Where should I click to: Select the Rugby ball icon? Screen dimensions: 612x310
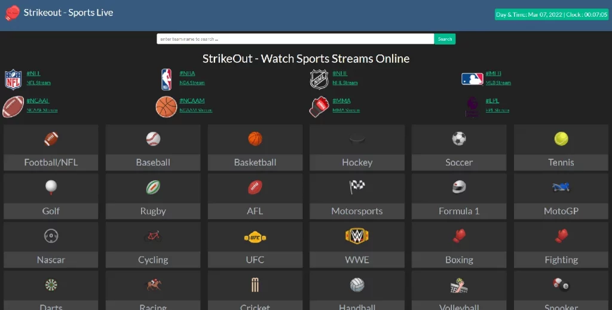153,187
